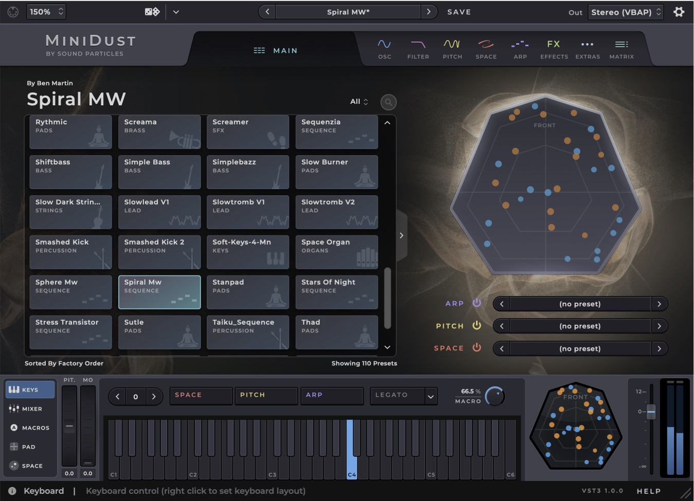This screenshot has width=694, height=501.
Task: Load the Stars Of Night preset
Action: [337, 292]
